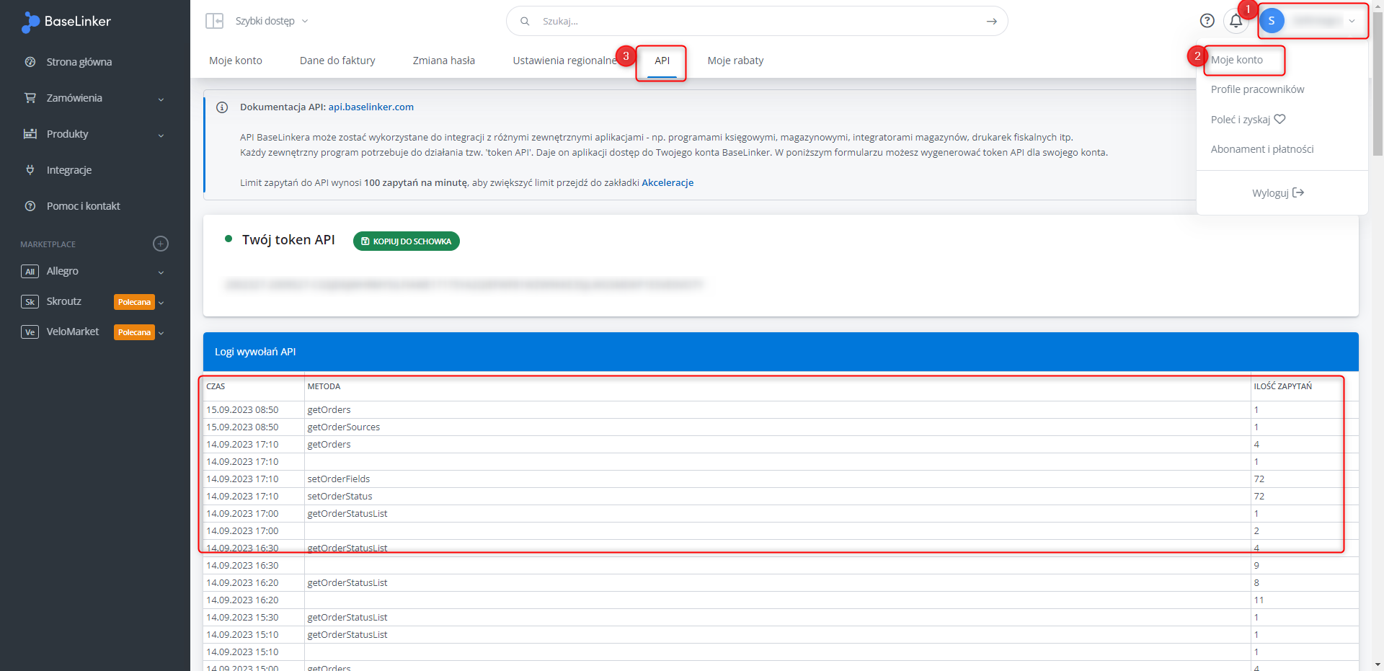Click the add marketplace plus icon
Viewport: 1384px width, 671px height.
(x=161, y=244)
